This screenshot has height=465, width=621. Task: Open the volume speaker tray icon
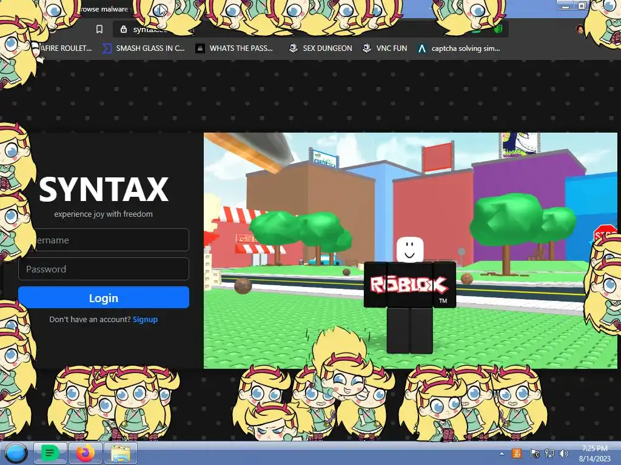pyautogui.click(x=564, y=453)
